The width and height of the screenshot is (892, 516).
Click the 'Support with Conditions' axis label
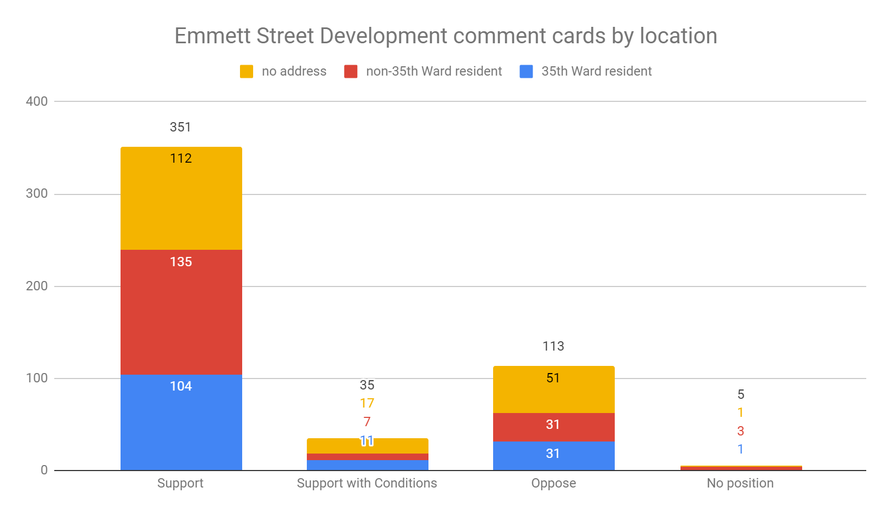[367, 483]
